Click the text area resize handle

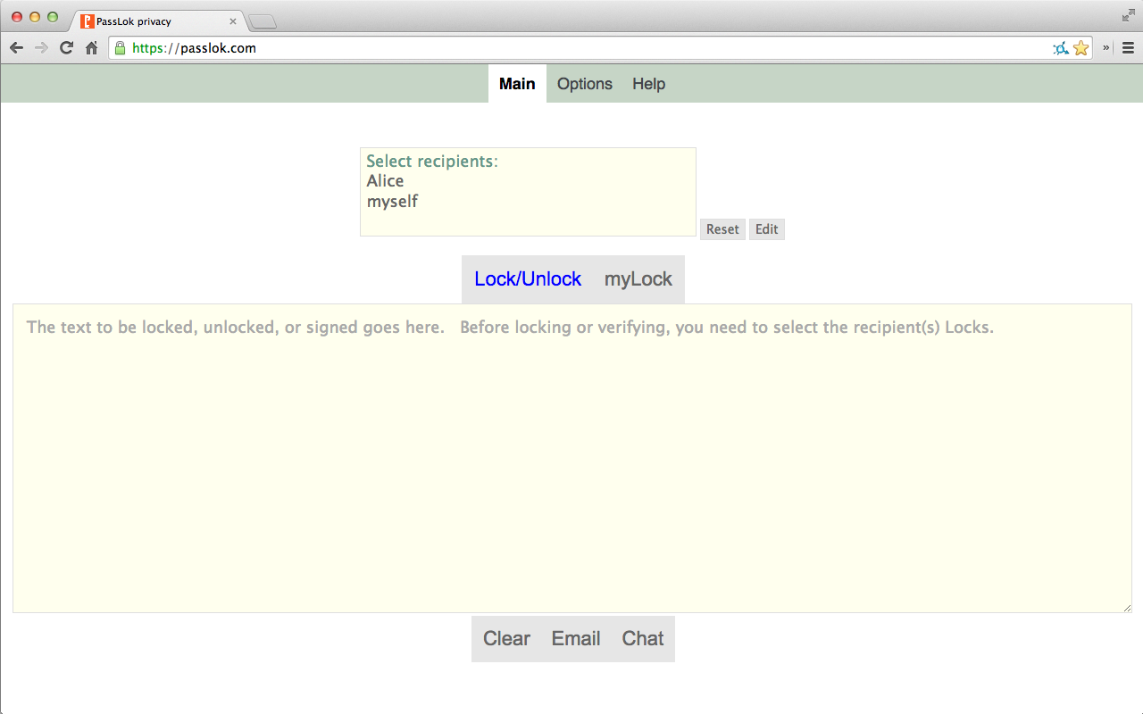[1127, 608]
